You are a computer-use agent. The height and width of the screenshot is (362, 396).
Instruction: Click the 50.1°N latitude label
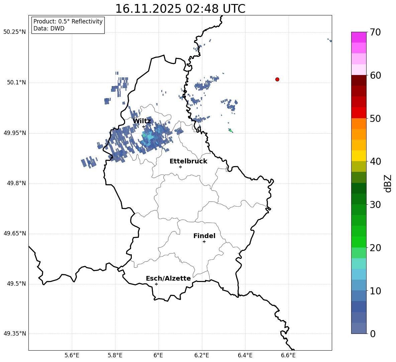(x=16, y=83)
